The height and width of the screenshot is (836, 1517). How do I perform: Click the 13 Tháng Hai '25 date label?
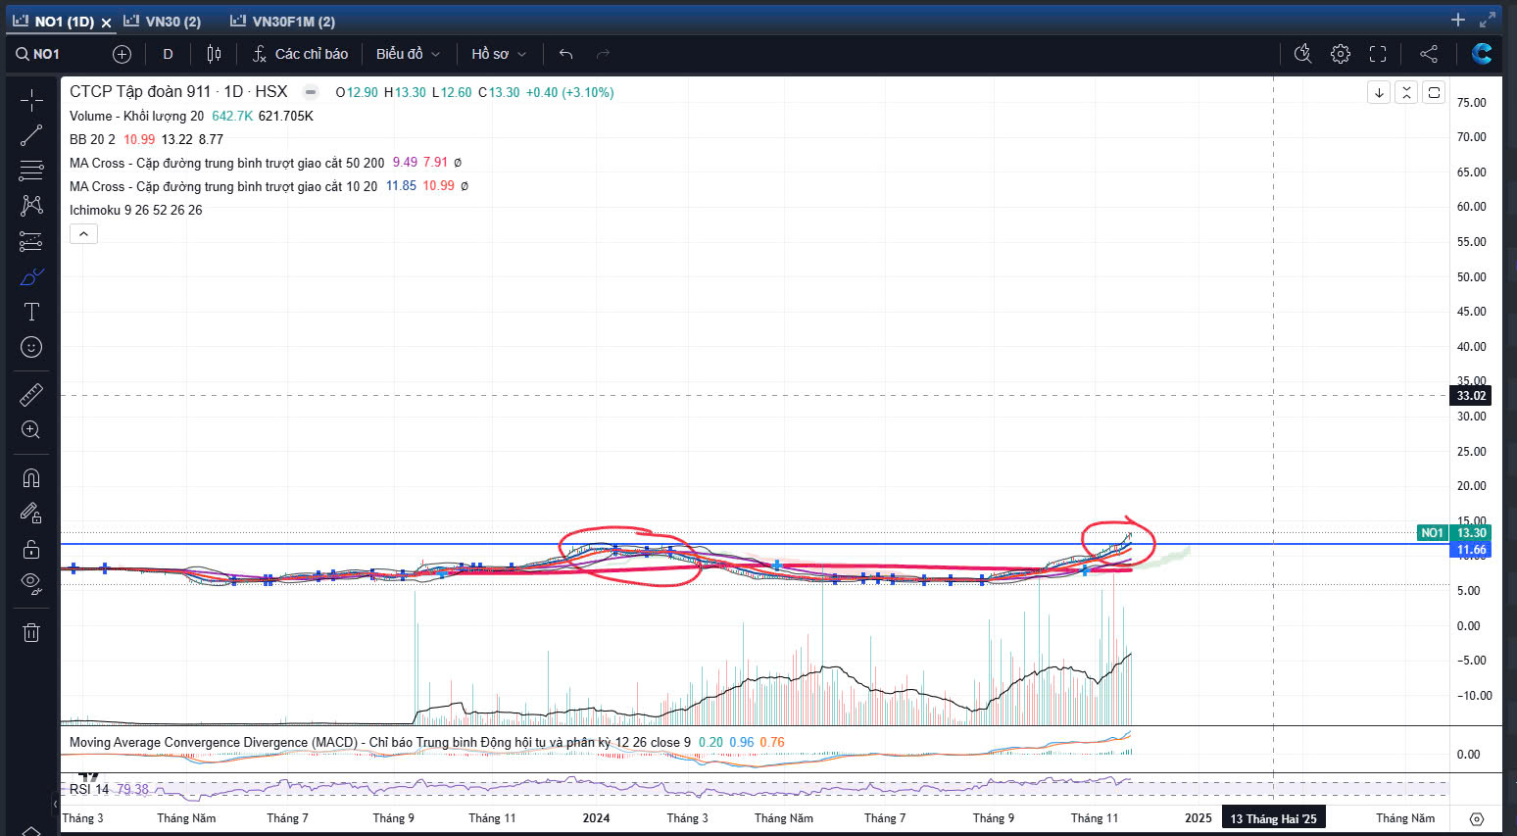pos(1273,818)
